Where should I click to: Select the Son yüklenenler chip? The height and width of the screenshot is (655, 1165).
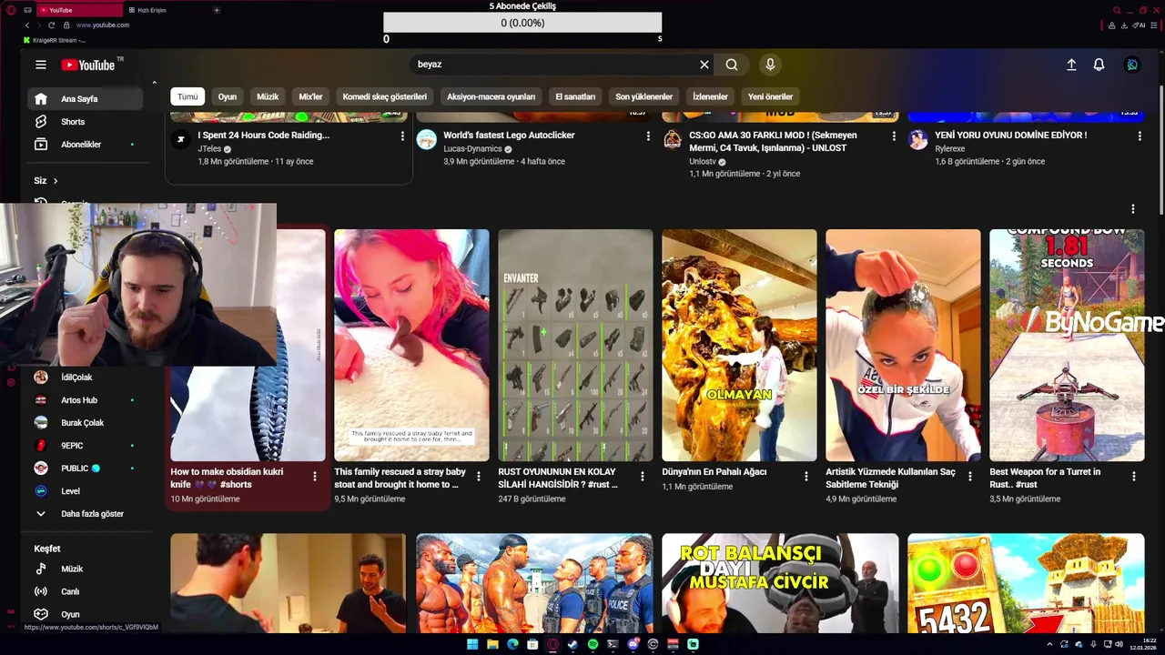[643, 96]
